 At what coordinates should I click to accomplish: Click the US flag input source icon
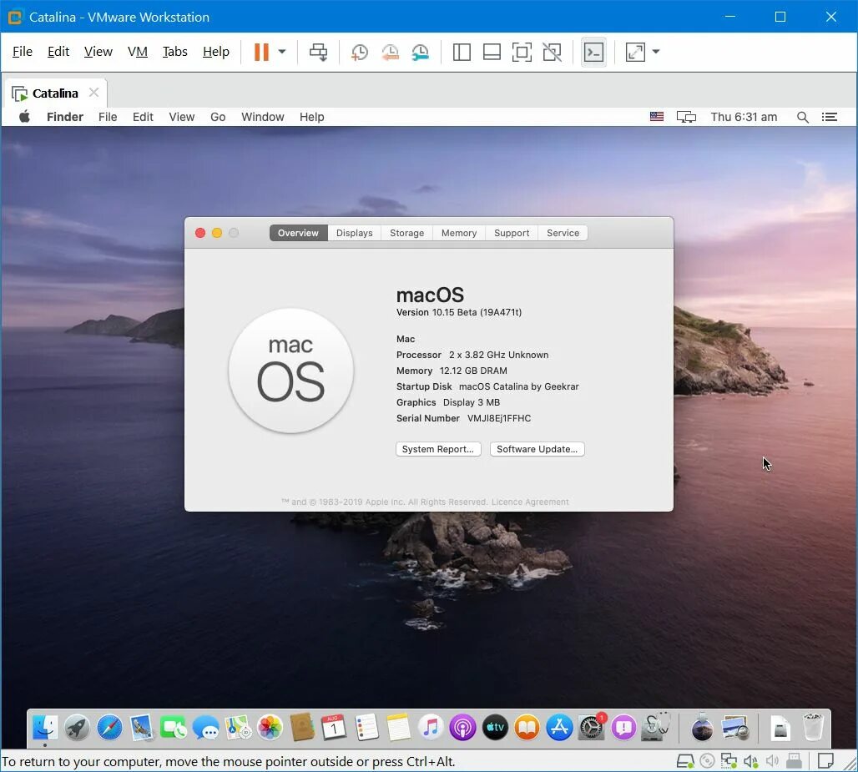pos(657,117)
